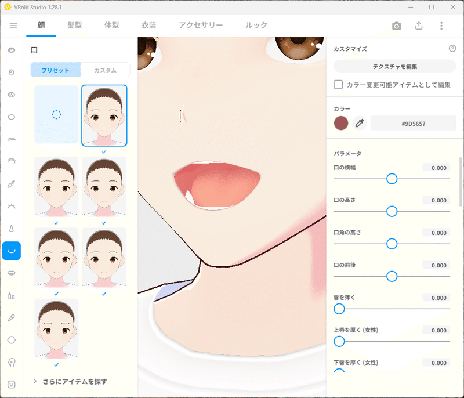The image size is (464, 398).
Task: Enable カラー変更可能アイテムとして編集 checkbox
Action: tap(338, 85)
